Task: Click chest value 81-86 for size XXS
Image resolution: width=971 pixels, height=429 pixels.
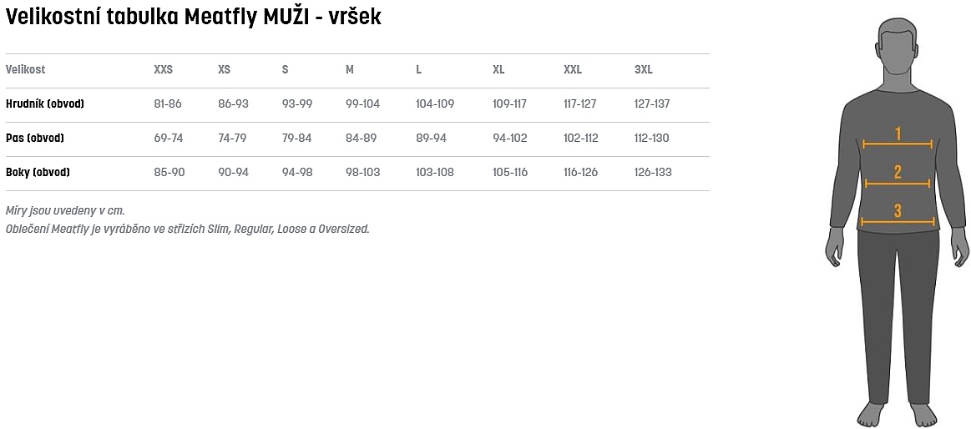Action: (x=168, y=104)
